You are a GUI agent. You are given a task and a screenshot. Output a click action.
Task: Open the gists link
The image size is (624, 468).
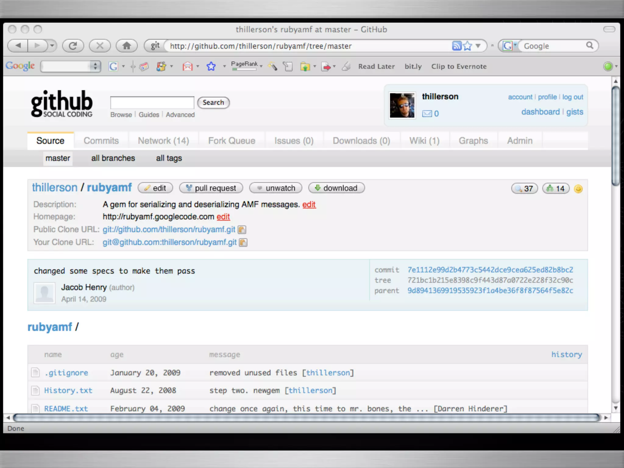point(575,112)
